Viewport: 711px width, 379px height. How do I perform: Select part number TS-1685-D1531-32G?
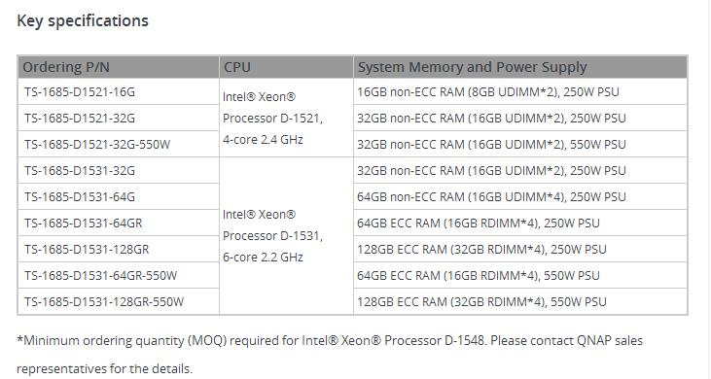coord(119,171)
